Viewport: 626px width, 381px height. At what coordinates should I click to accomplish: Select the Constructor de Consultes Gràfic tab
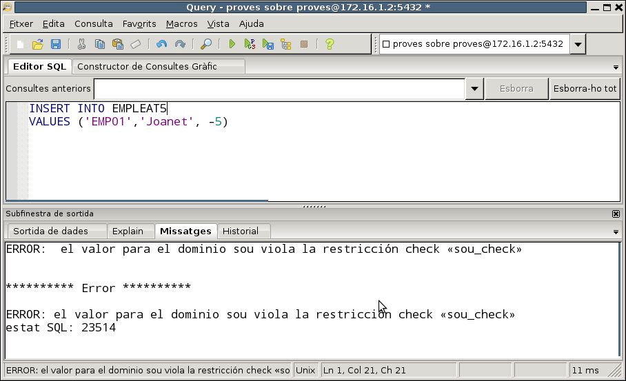pyautogui.click(x=147, y=66)
